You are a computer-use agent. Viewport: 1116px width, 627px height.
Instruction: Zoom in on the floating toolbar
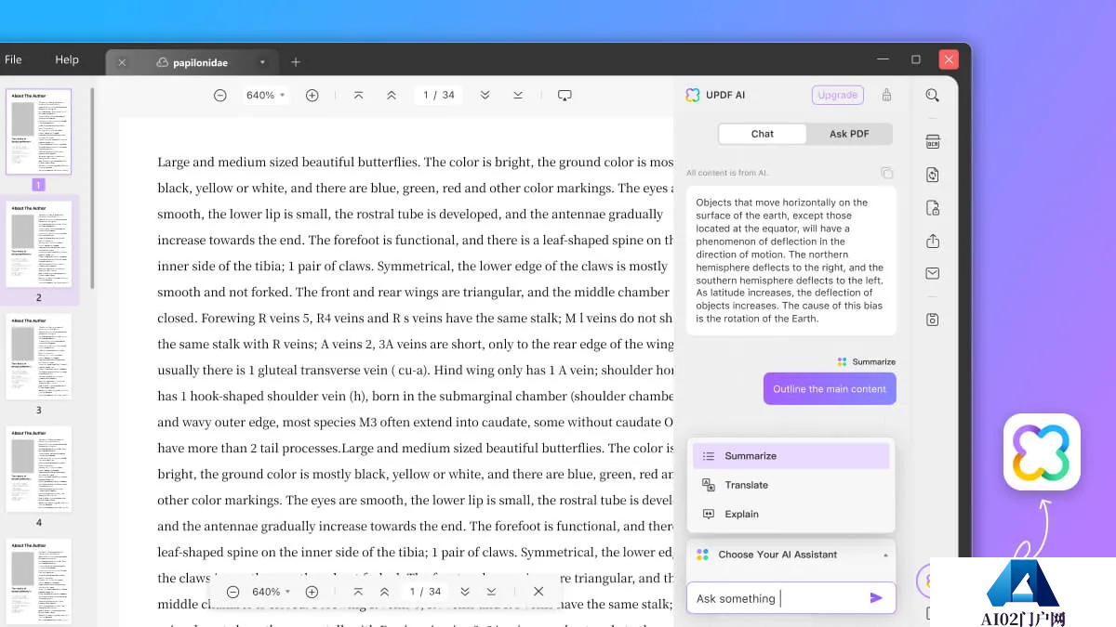[312, 592]
